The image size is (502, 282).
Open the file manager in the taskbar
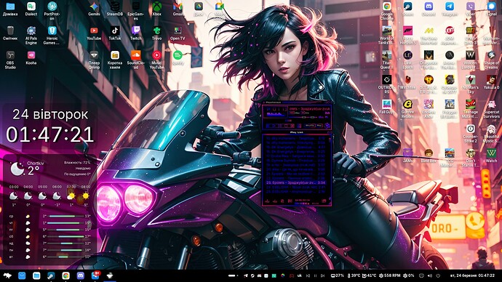[36, 275]
